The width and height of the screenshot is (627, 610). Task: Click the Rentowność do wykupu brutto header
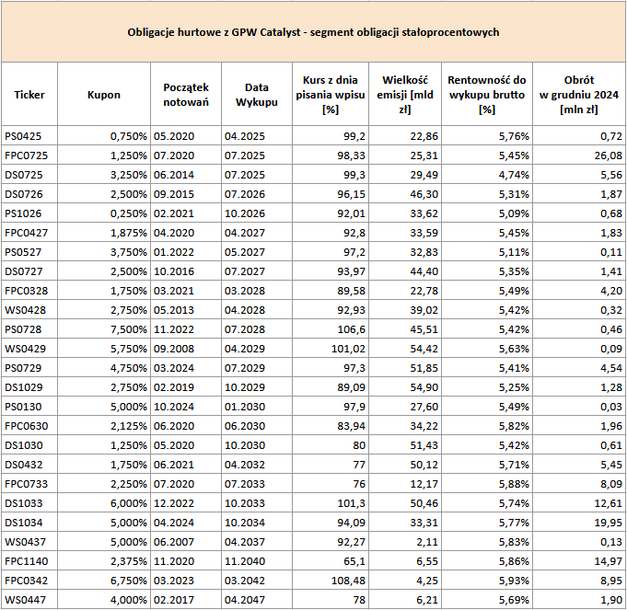[487, 95]
